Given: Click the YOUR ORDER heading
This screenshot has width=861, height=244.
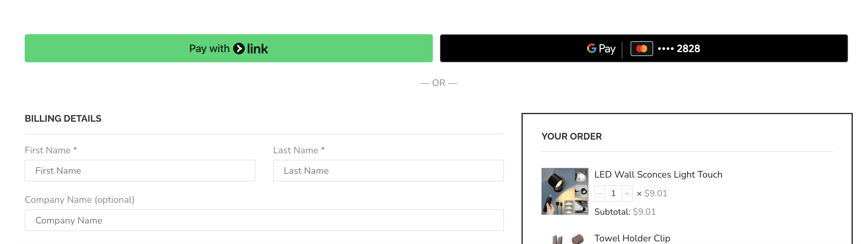Looking at the screenshot, I should point(571,136).
